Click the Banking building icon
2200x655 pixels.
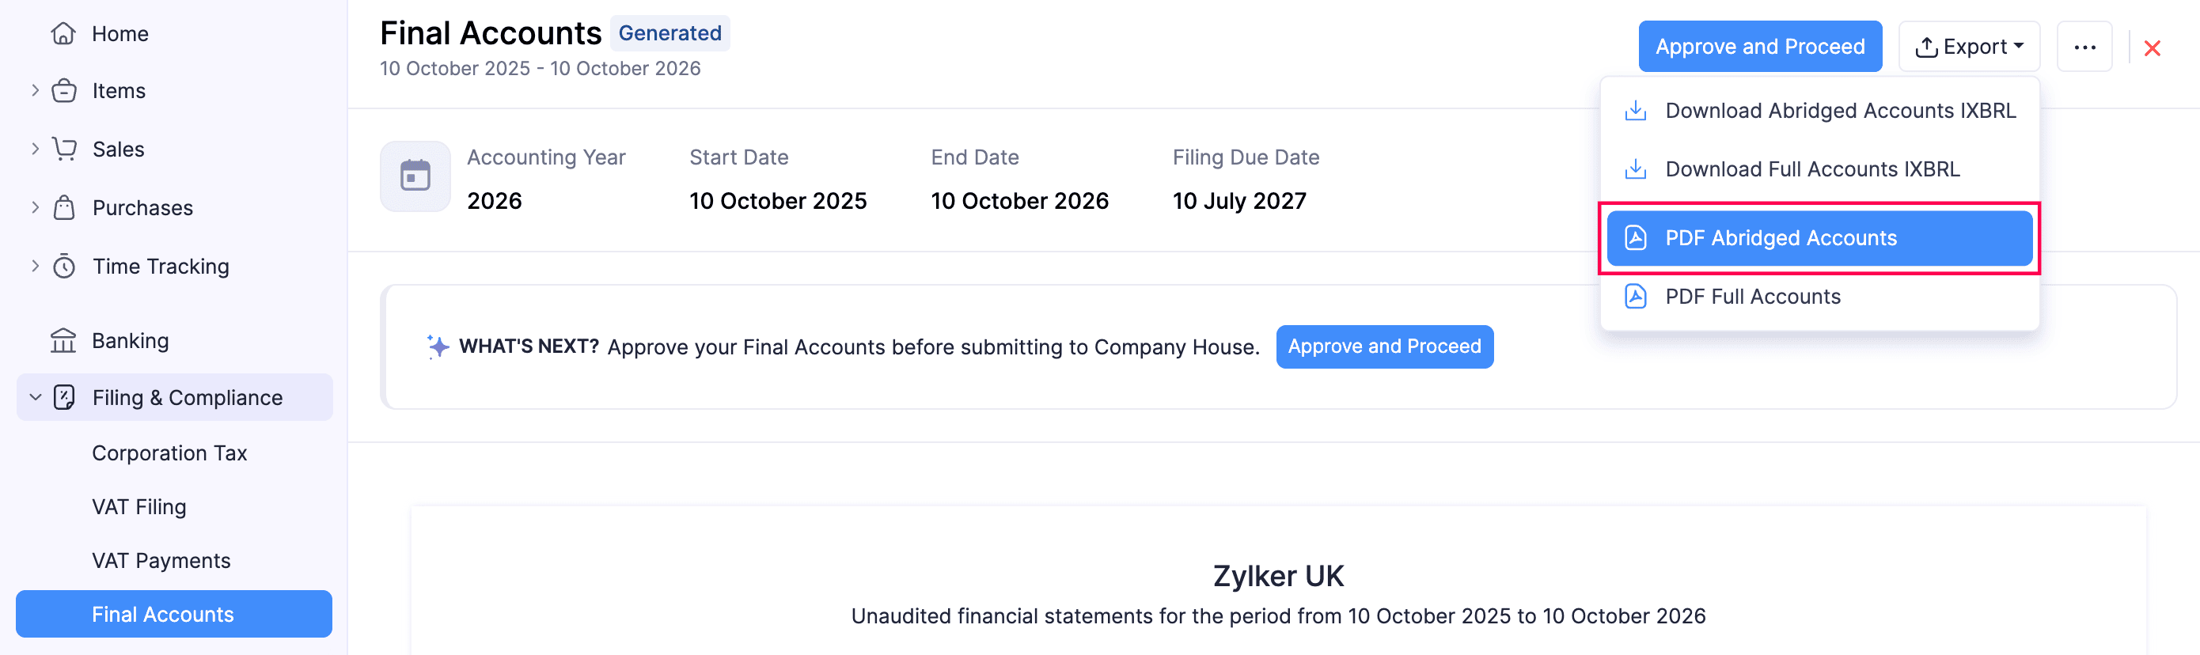pos(63,341)
